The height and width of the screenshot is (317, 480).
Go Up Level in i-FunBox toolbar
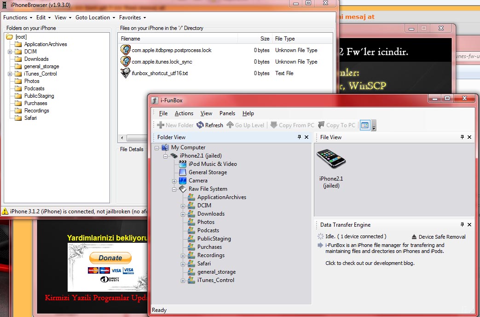click(x=245, y=125)
